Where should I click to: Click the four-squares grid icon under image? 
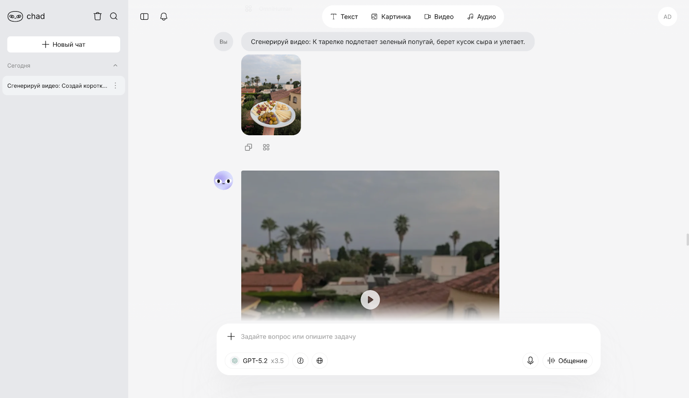266,147
